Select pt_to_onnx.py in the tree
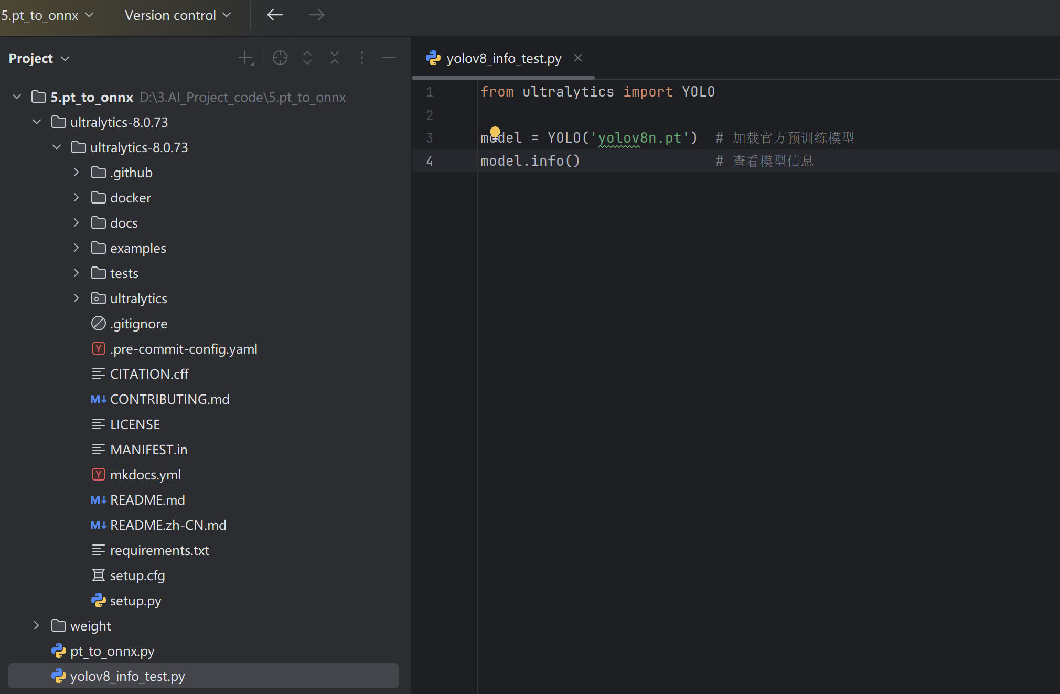This screenshot has width=1060, height=694. coord(112,650)
